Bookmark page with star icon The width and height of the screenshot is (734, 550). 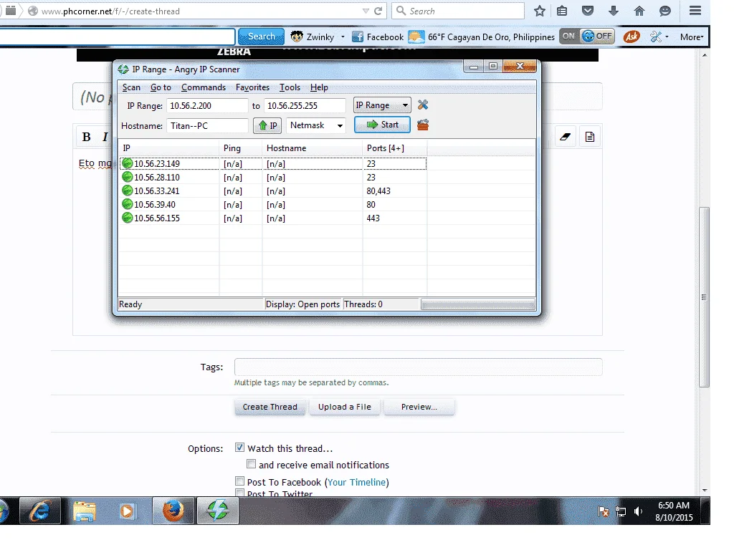coord(540,11)
